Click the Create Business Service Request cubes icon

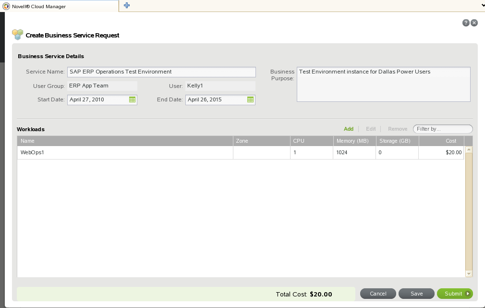click(18, 35)
